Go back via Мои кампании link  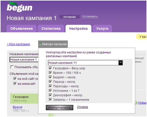click(x=18, y=44)
